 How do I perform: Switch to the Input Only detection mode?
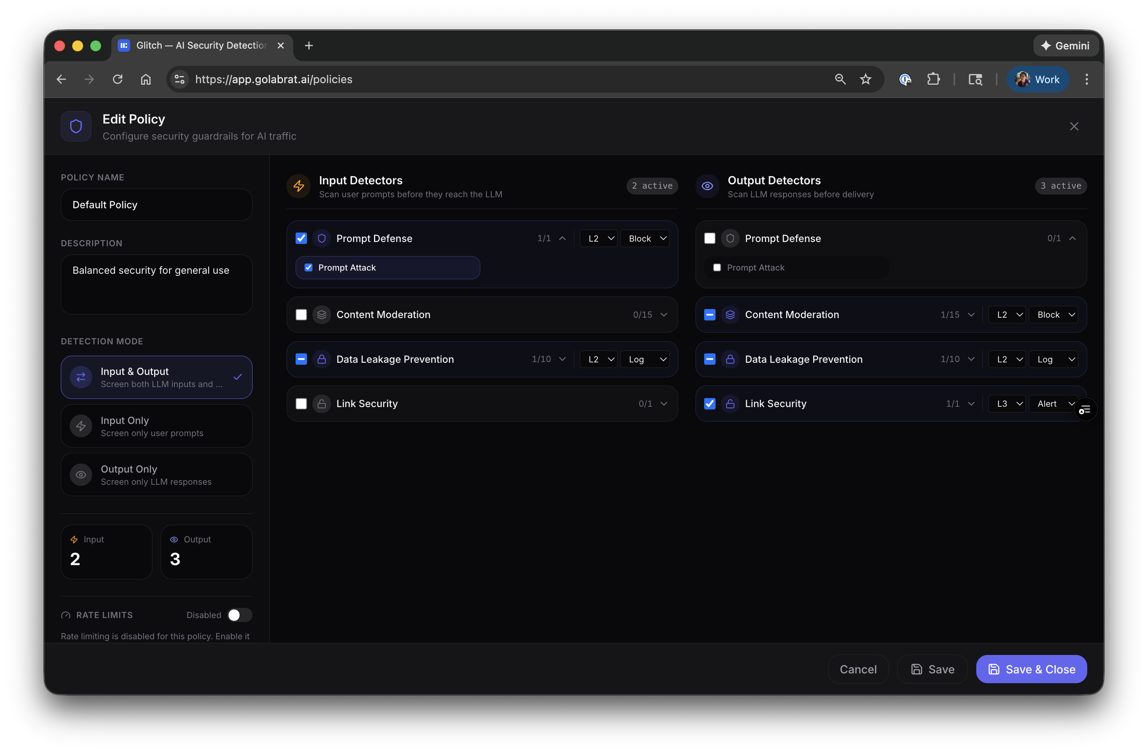(x=156, y=426)
